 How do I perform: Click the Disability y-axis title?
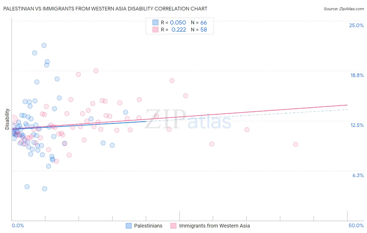pos(7,119)
